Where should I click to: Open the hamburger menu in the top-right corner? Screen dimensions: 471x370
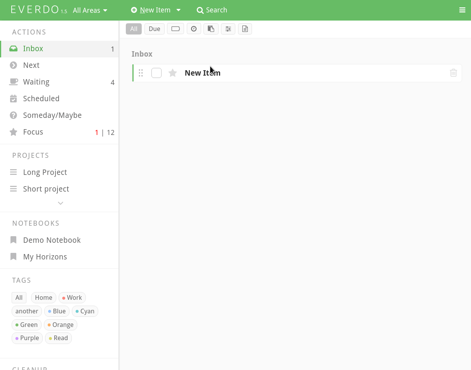point(462,10)
